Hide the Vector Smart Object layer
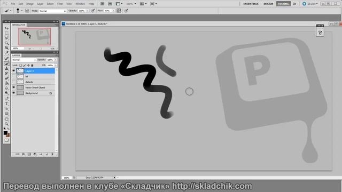 (14, 87)
